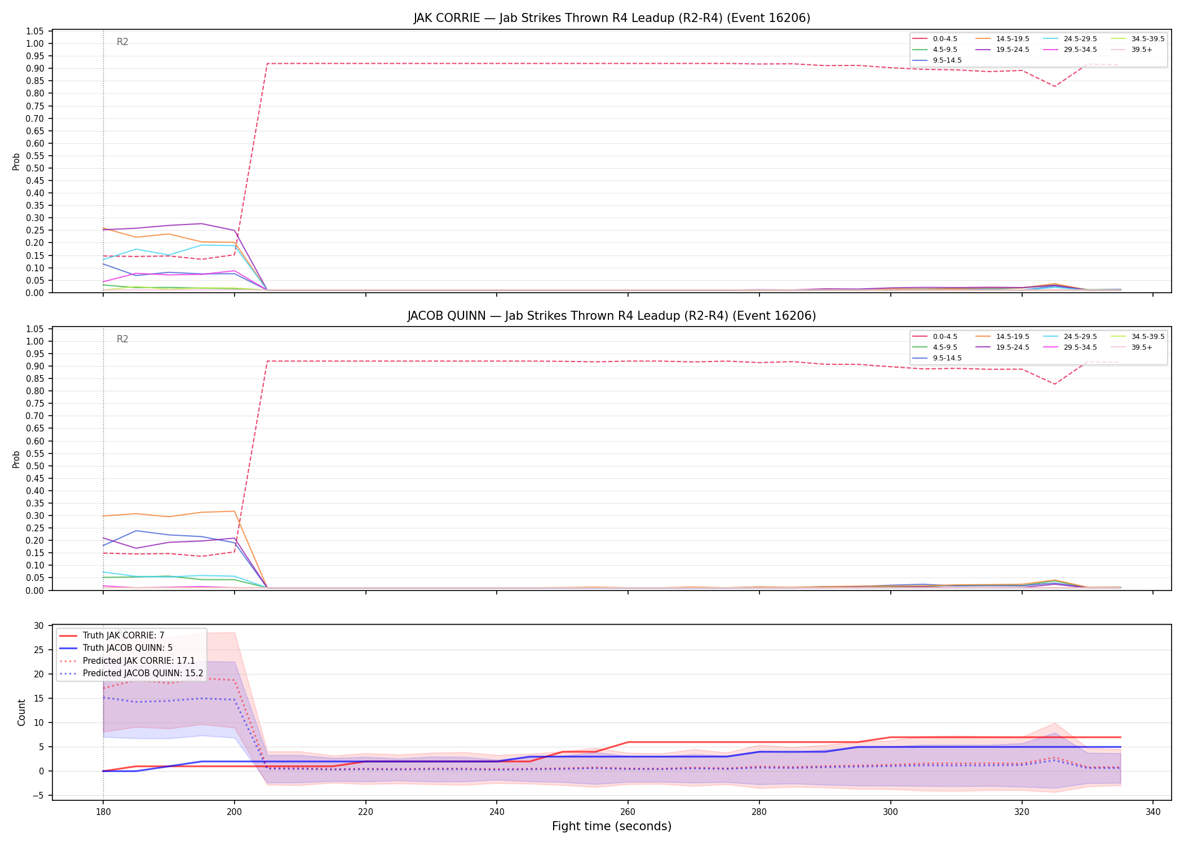Click the 180 tick on the fight time axis
1184x846 pixels.
click(x=103, y=812)
